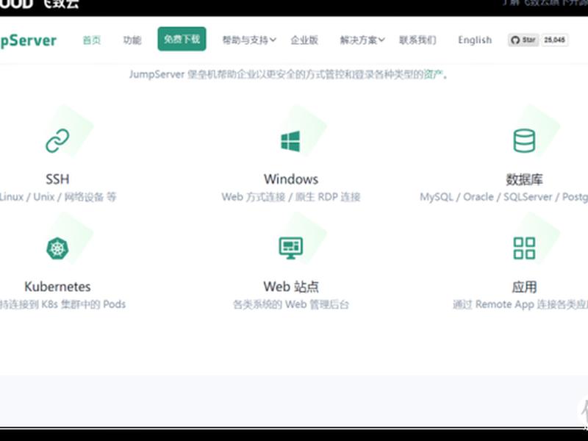
Task: Click 通过 Remote App description text
Action: [520, 304]
